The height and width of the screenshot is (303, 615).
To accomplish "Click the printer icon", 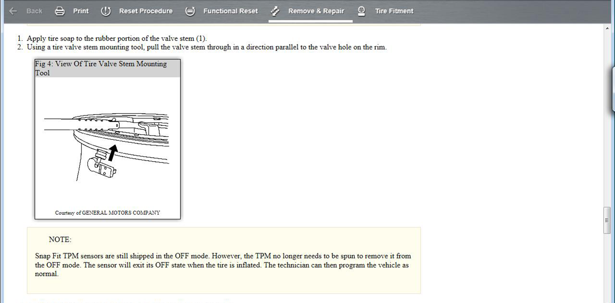I will pyautogui.click(x=59, y=11).
